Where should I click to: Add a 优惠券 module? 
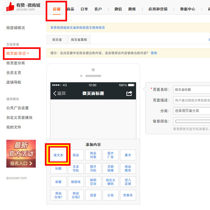click(128, 195)
